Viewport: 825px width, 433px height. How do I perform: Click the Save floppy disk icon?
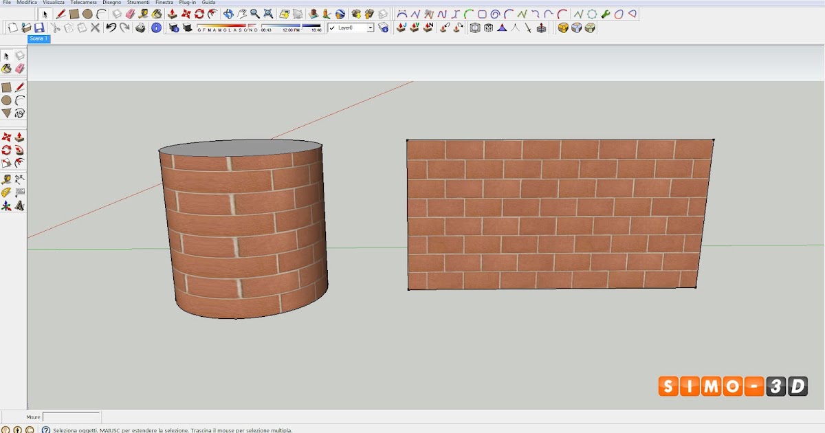click(x=39, y=27)
